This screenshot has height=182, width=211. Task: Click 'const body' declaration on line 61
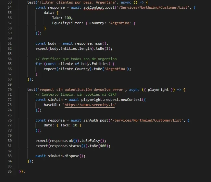pyautogui.click(x=46, y=43)
